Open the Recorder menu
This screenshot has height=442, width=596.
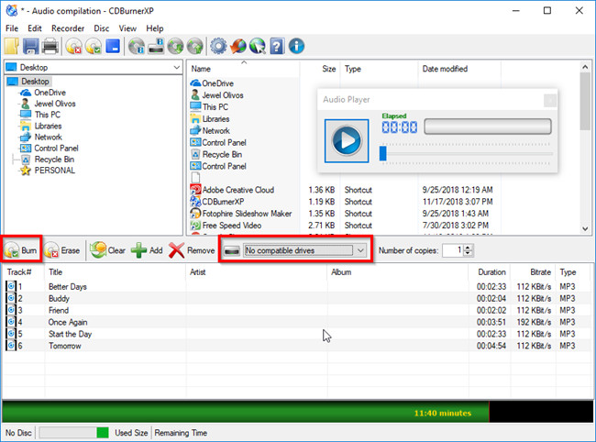(x=67, y=28)
